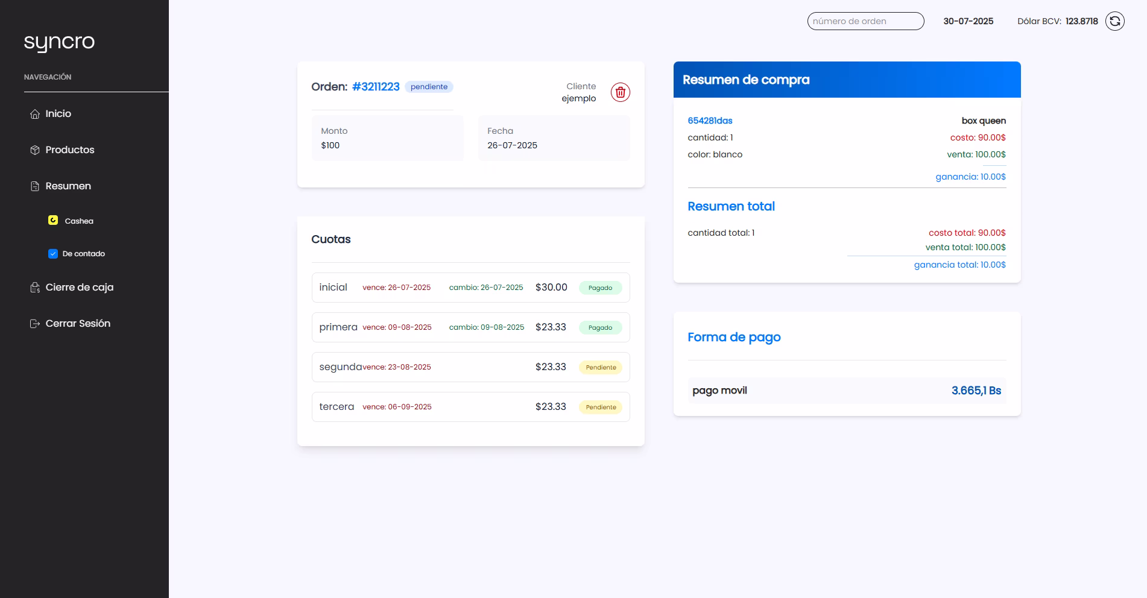Click the Cierre de caja icon

tap(35, 288)
